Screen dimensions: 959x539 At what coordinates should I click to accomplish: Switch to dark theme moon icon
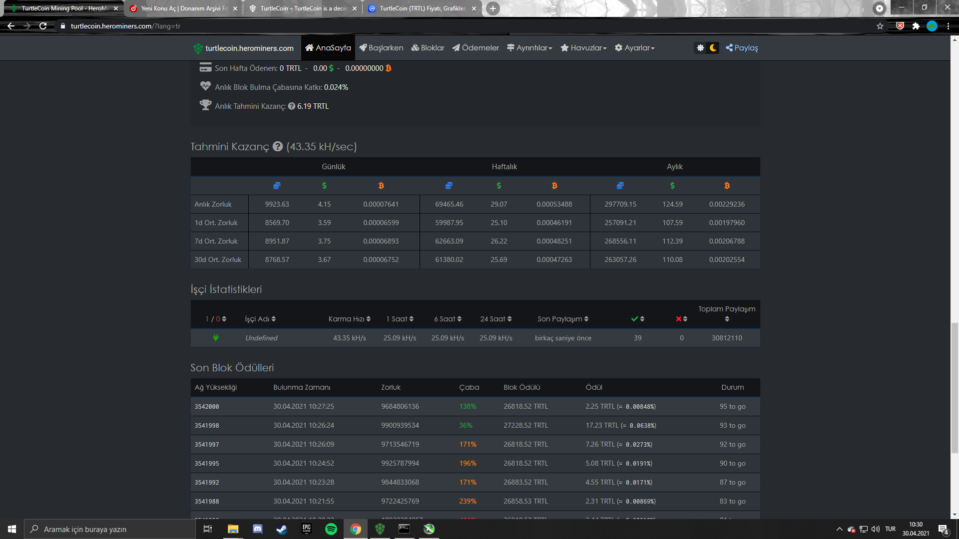(713, 48)
